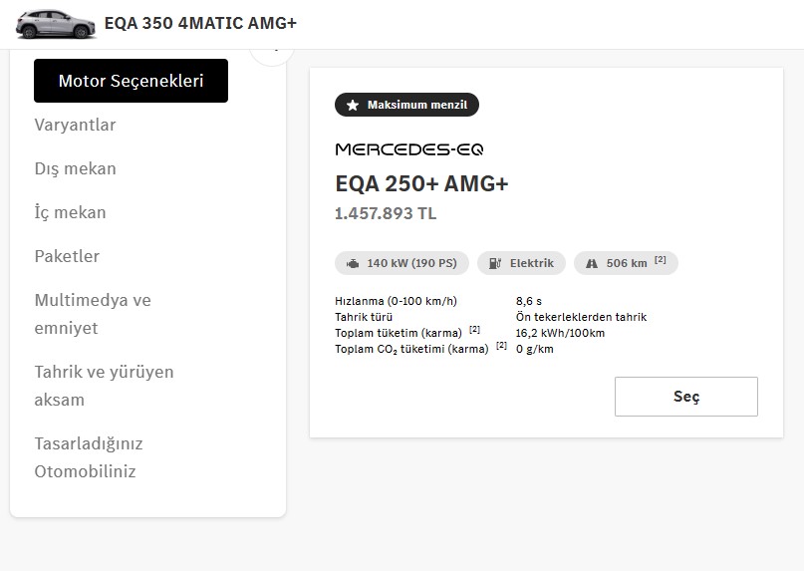
Task: Open footnote [2] beside Toplam CO₂ tüketimi
Action: coord(501,345)
